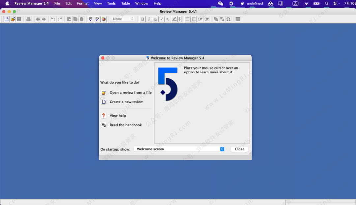Viewport: 356px width, 205px height.
Task: Click the printer icon in toolbar
Action: tap(28, 19)
